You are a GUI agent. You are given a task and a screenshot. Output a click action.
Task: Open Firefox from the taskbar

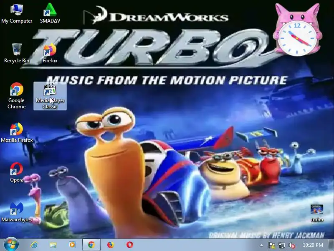[111, 245]
